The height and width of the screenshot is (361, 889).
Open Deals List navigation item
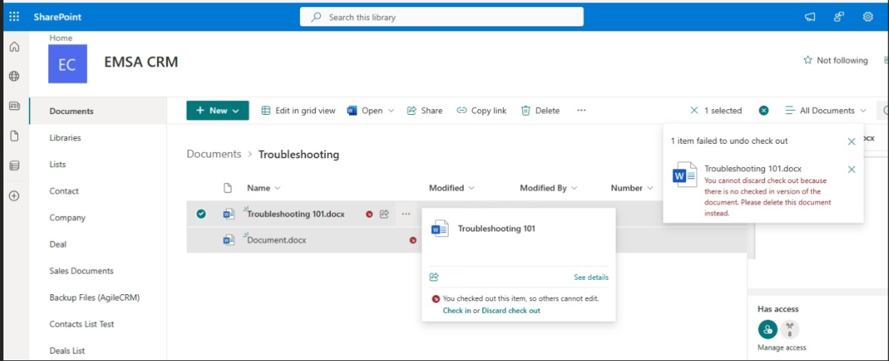pyautogui.click(x=67, y=351)
